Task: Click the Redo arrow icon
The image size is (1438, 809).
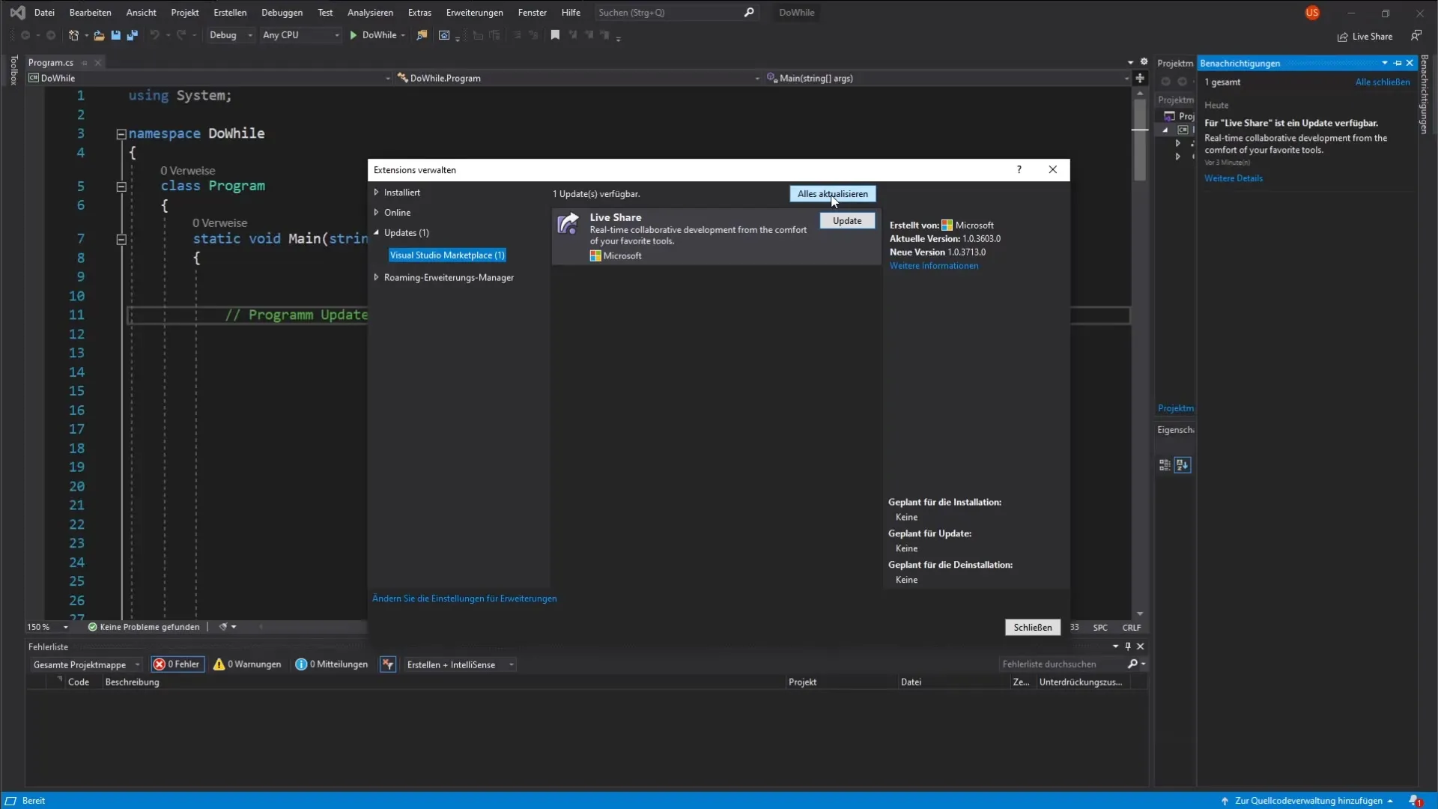Action: tap(181, 35)
